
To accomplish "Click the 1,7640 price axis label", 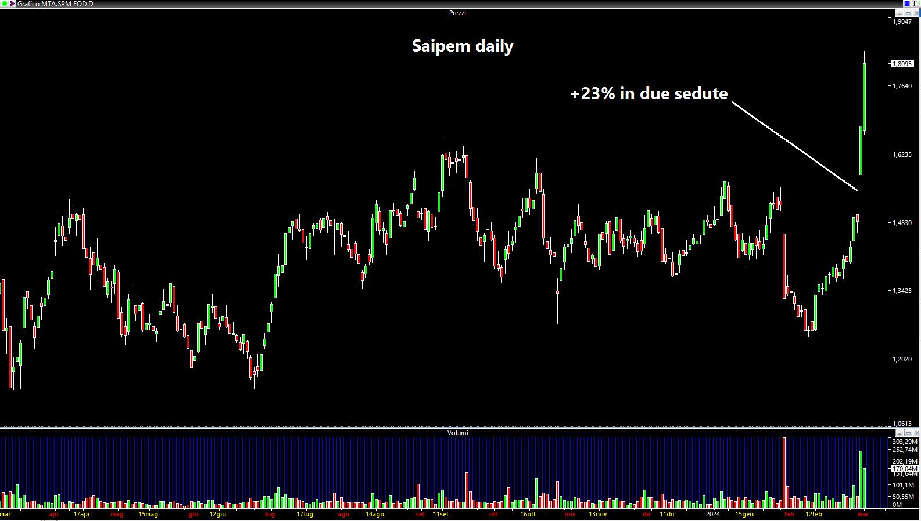I will (902, 86).
